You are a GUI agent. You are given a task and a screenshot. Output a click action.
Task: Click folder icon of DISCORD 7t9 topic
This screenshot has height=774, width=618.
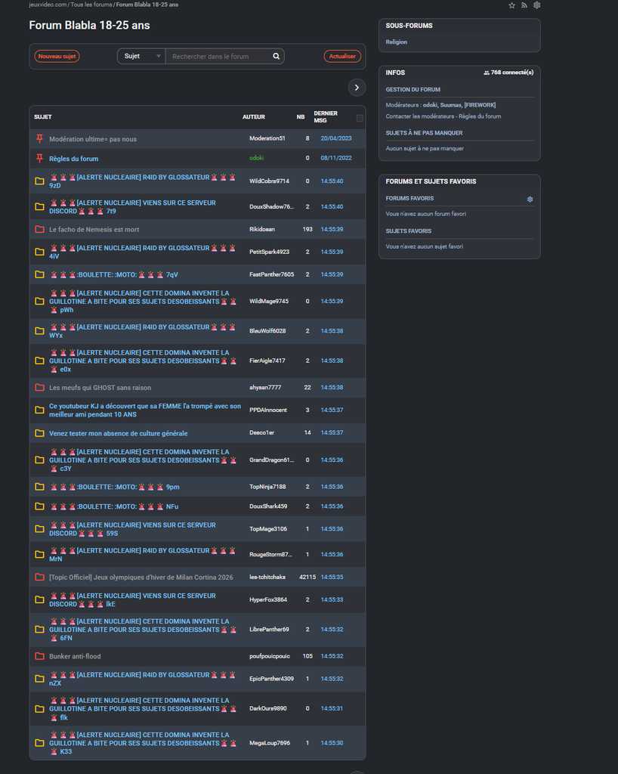tap(39, 206)
